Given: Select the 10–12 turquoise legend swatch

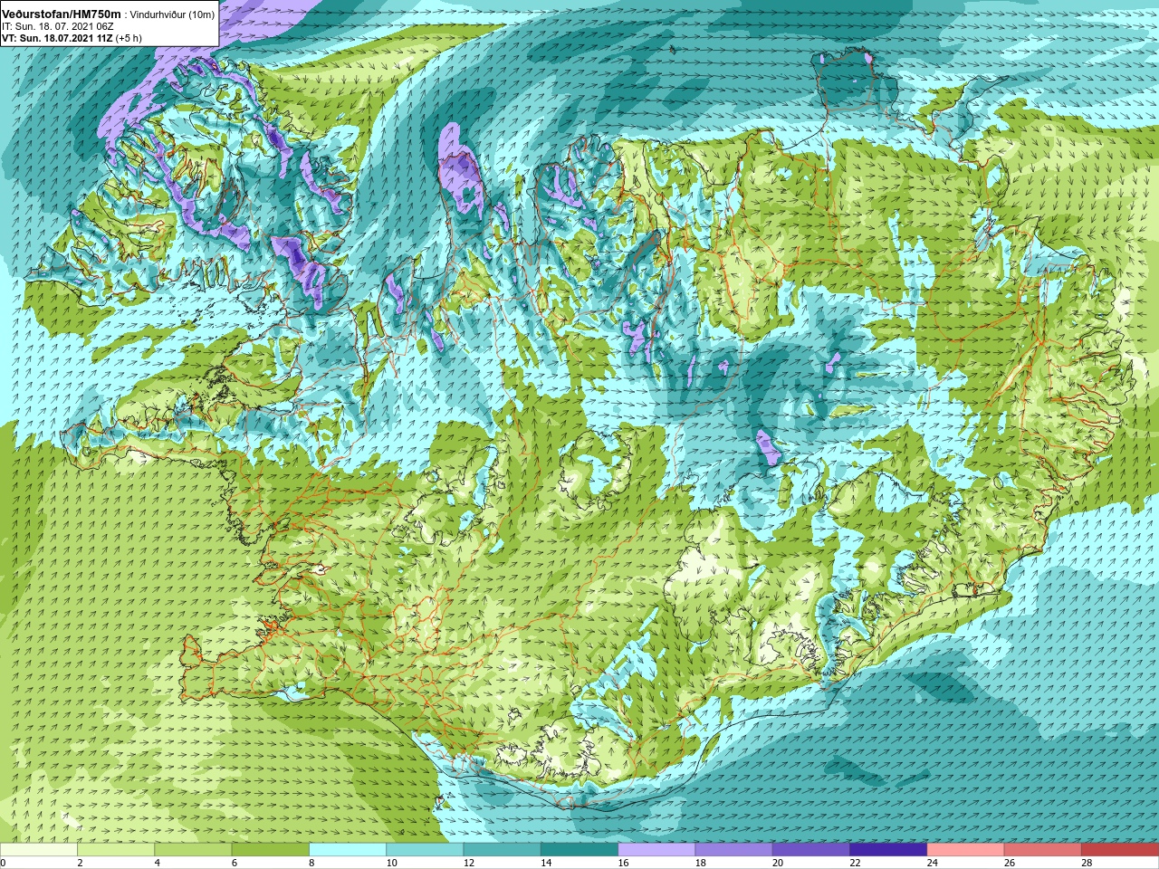Looking at the screenshot, I should [425, 850].
